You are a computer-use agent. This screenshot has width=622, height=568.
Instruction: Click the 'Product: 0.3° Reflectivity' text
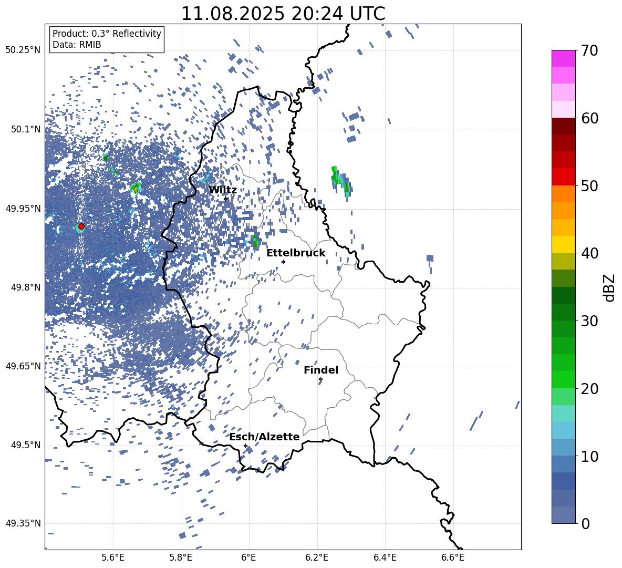pyautogui.click(x=107, y=34)
